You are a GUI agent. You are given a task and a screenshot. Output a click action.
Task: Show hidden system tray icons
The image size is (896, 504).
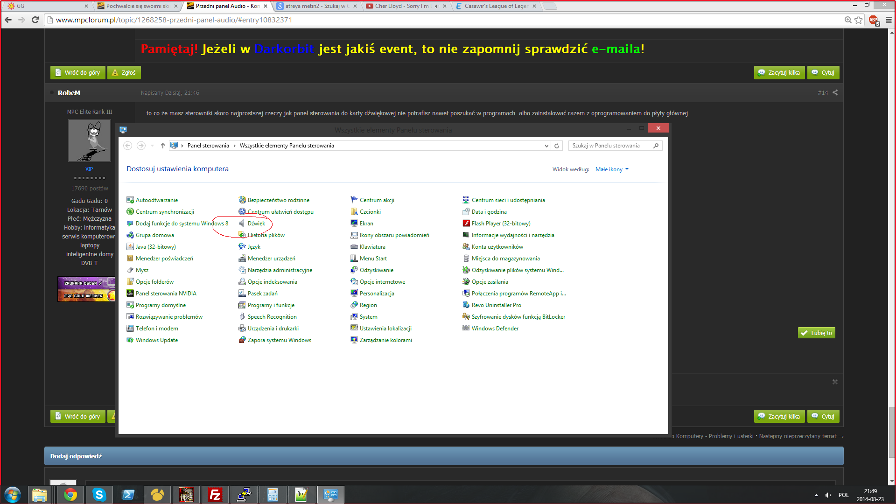click(816, 495)
